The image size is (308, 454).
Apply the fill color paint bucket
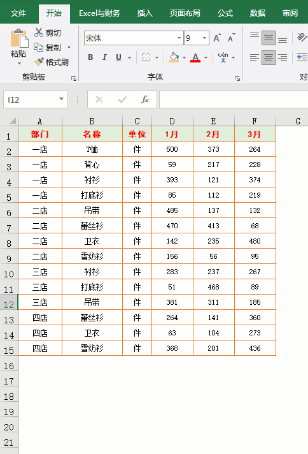(x=174, y=57)
